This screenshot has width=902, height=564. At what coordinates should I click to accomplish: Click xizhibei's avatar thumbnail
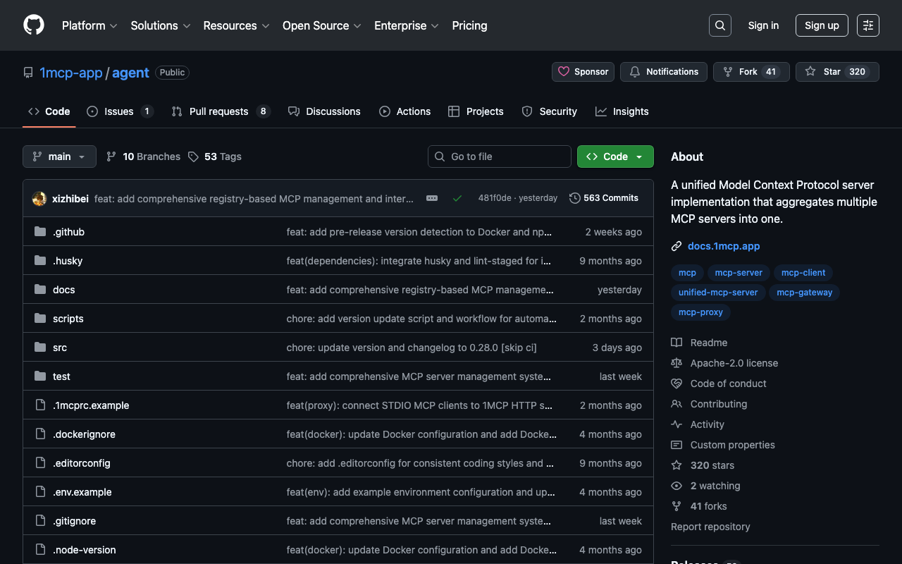click(39, 199)
